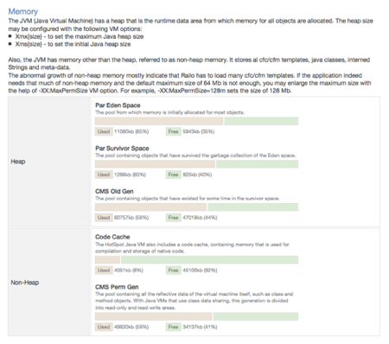
Task: Click the CMS Old Gen used bar
Action: point(150,207)
